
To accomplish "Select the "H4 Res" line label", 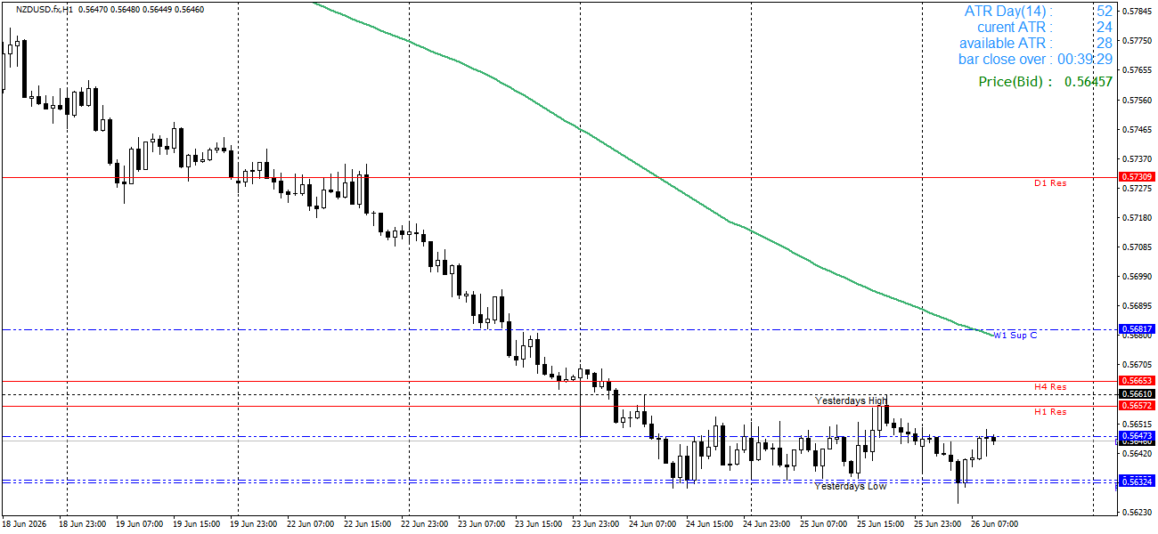I will [1050, 387].
